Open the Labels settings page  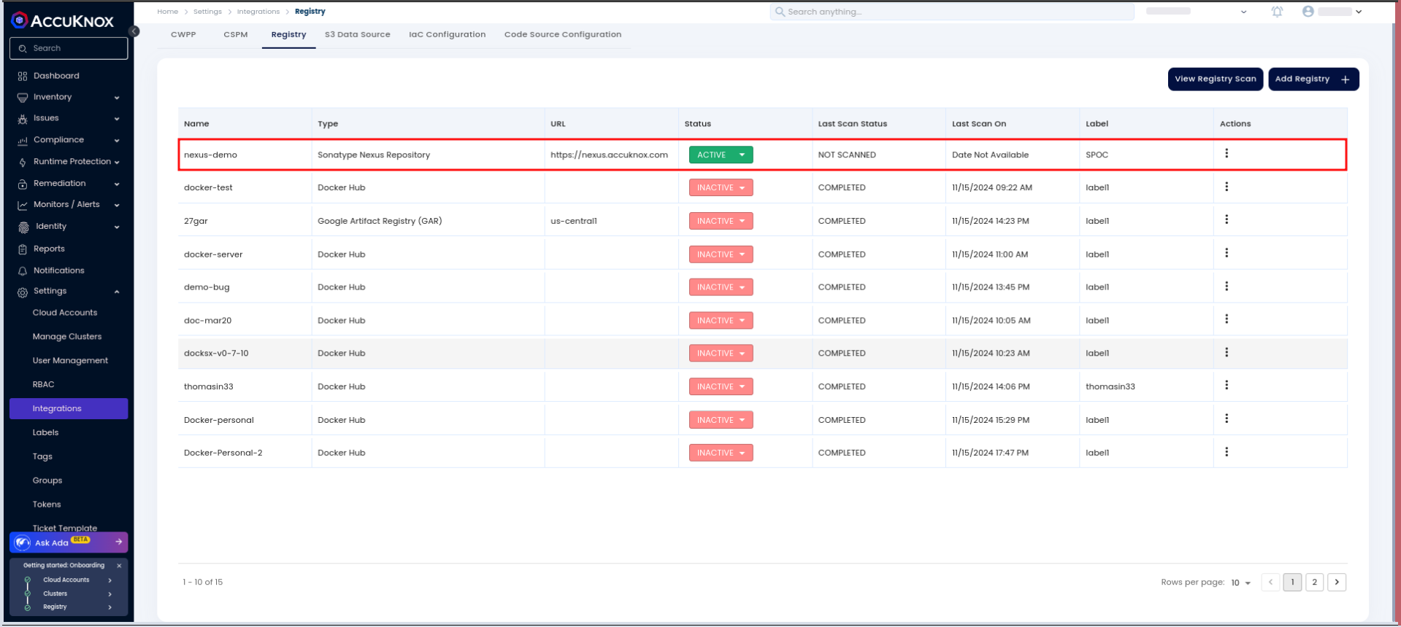pyautogui.click(x=45, y=432)
